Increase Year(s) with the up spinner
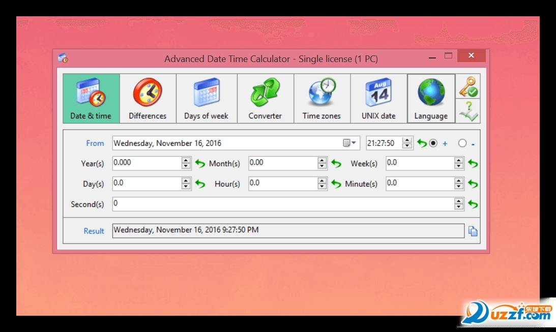556x332 pixels. (186, 160)
